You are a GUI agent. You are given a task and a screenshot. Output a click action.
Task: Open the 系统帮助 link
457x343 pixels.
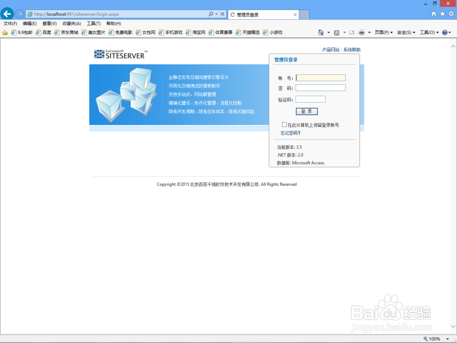(351, 49)
